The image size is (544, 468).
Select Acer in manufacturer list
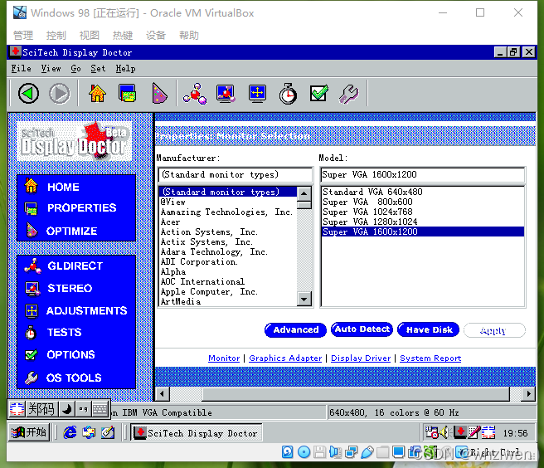pos(228,222)
